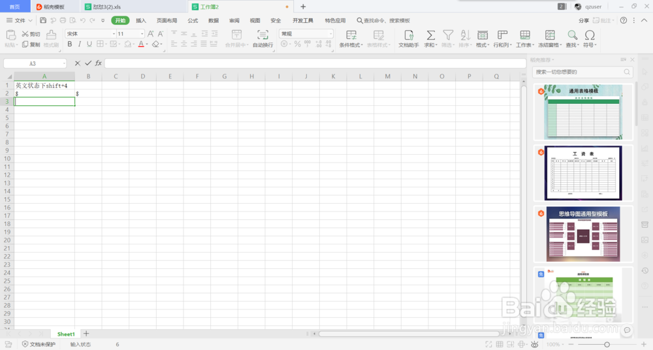Open a new document tab with plus
The height and width of the screenshot is (350, 653).
[303, 7]
